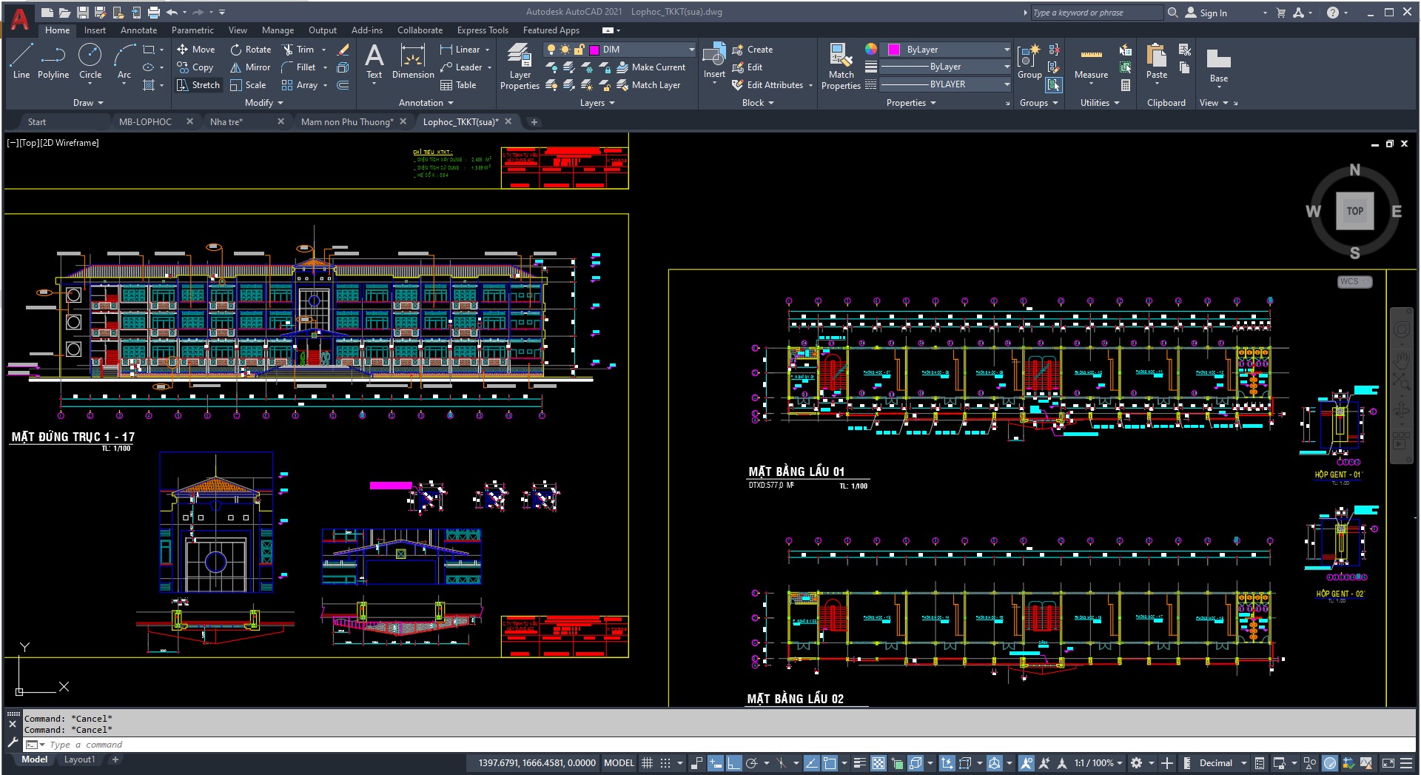Switch to the Annotate ribbon tab

(138, 30)
